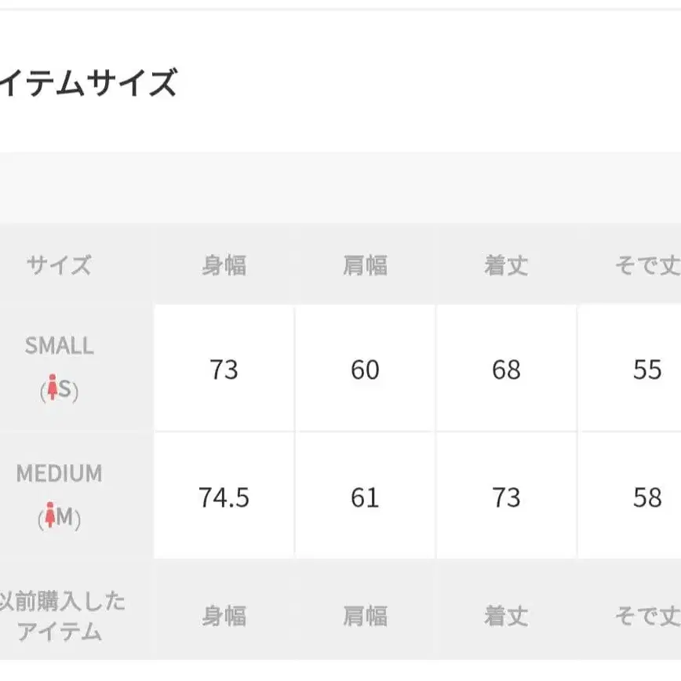Select the MEDIUM 着丈 cell showing 73
Image resolution: width=681 pixels, height=681 pixels.
[506, 497]
